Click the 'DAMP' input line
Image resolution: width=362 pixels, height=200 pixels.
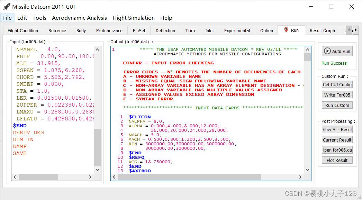(20, 146)
